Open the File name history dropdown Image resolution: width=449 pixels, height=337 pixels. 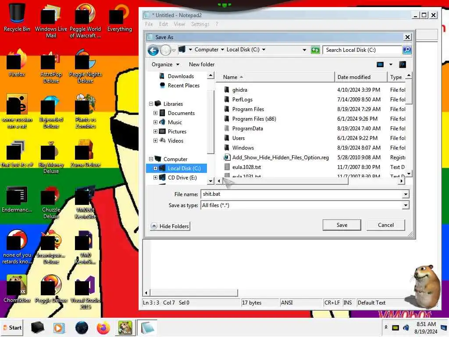click(406, 194)
